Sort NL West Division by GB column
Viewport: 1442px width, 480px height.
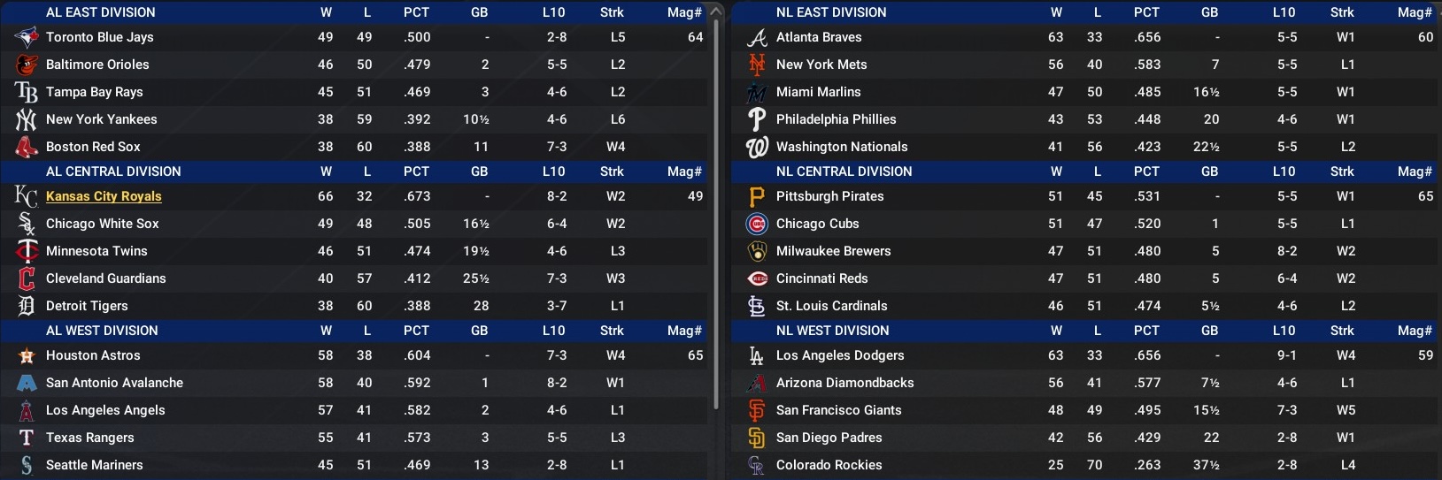click(x=1209, y=331)
